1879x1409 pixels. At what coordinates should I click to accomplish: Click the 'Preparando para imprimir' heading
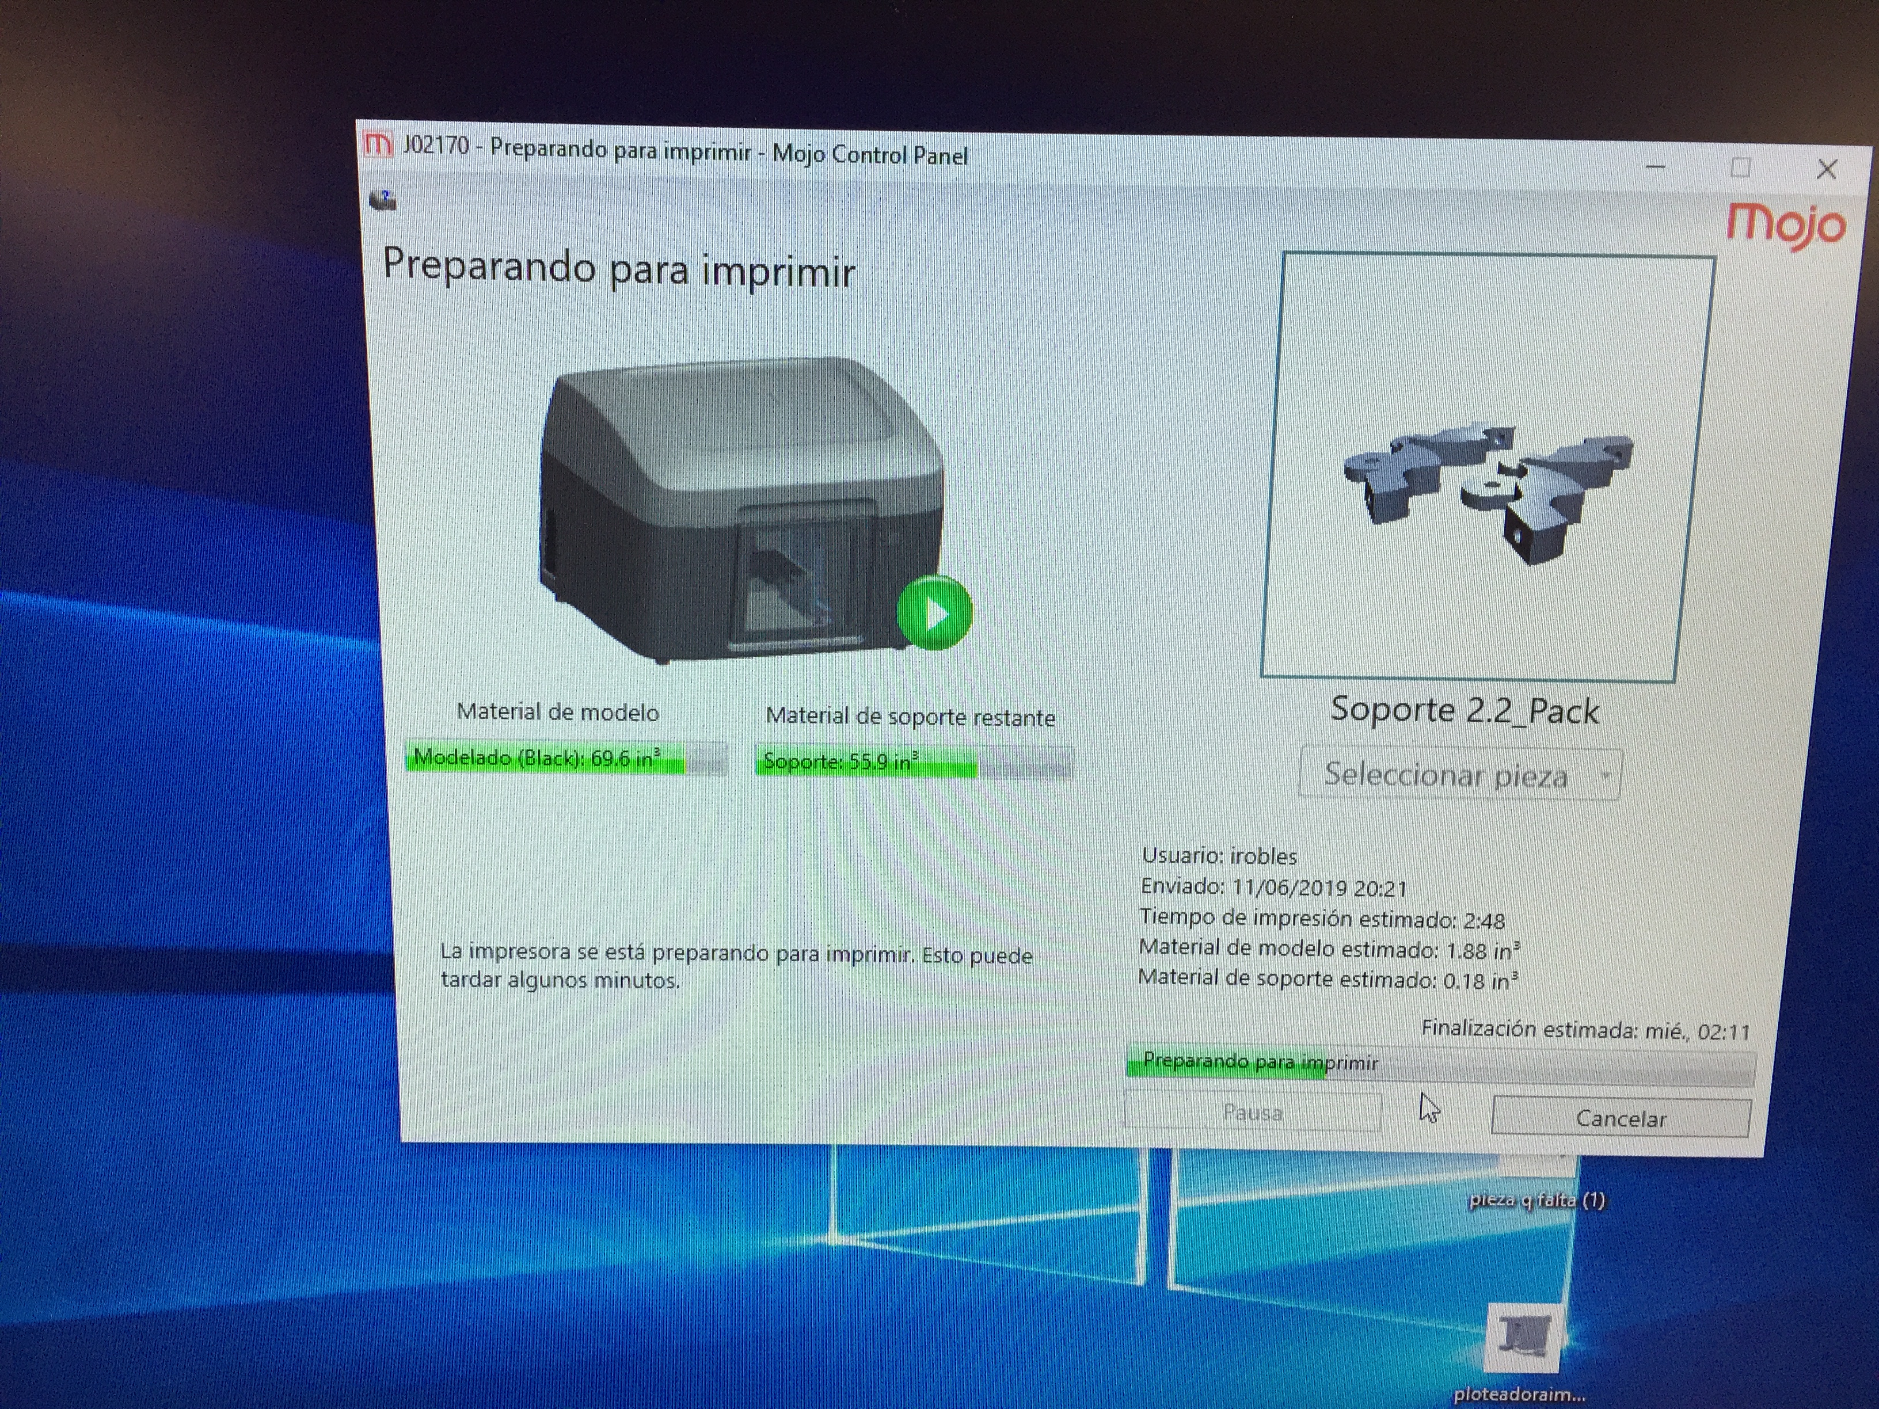pyautogui.click(x=618, y=268)
